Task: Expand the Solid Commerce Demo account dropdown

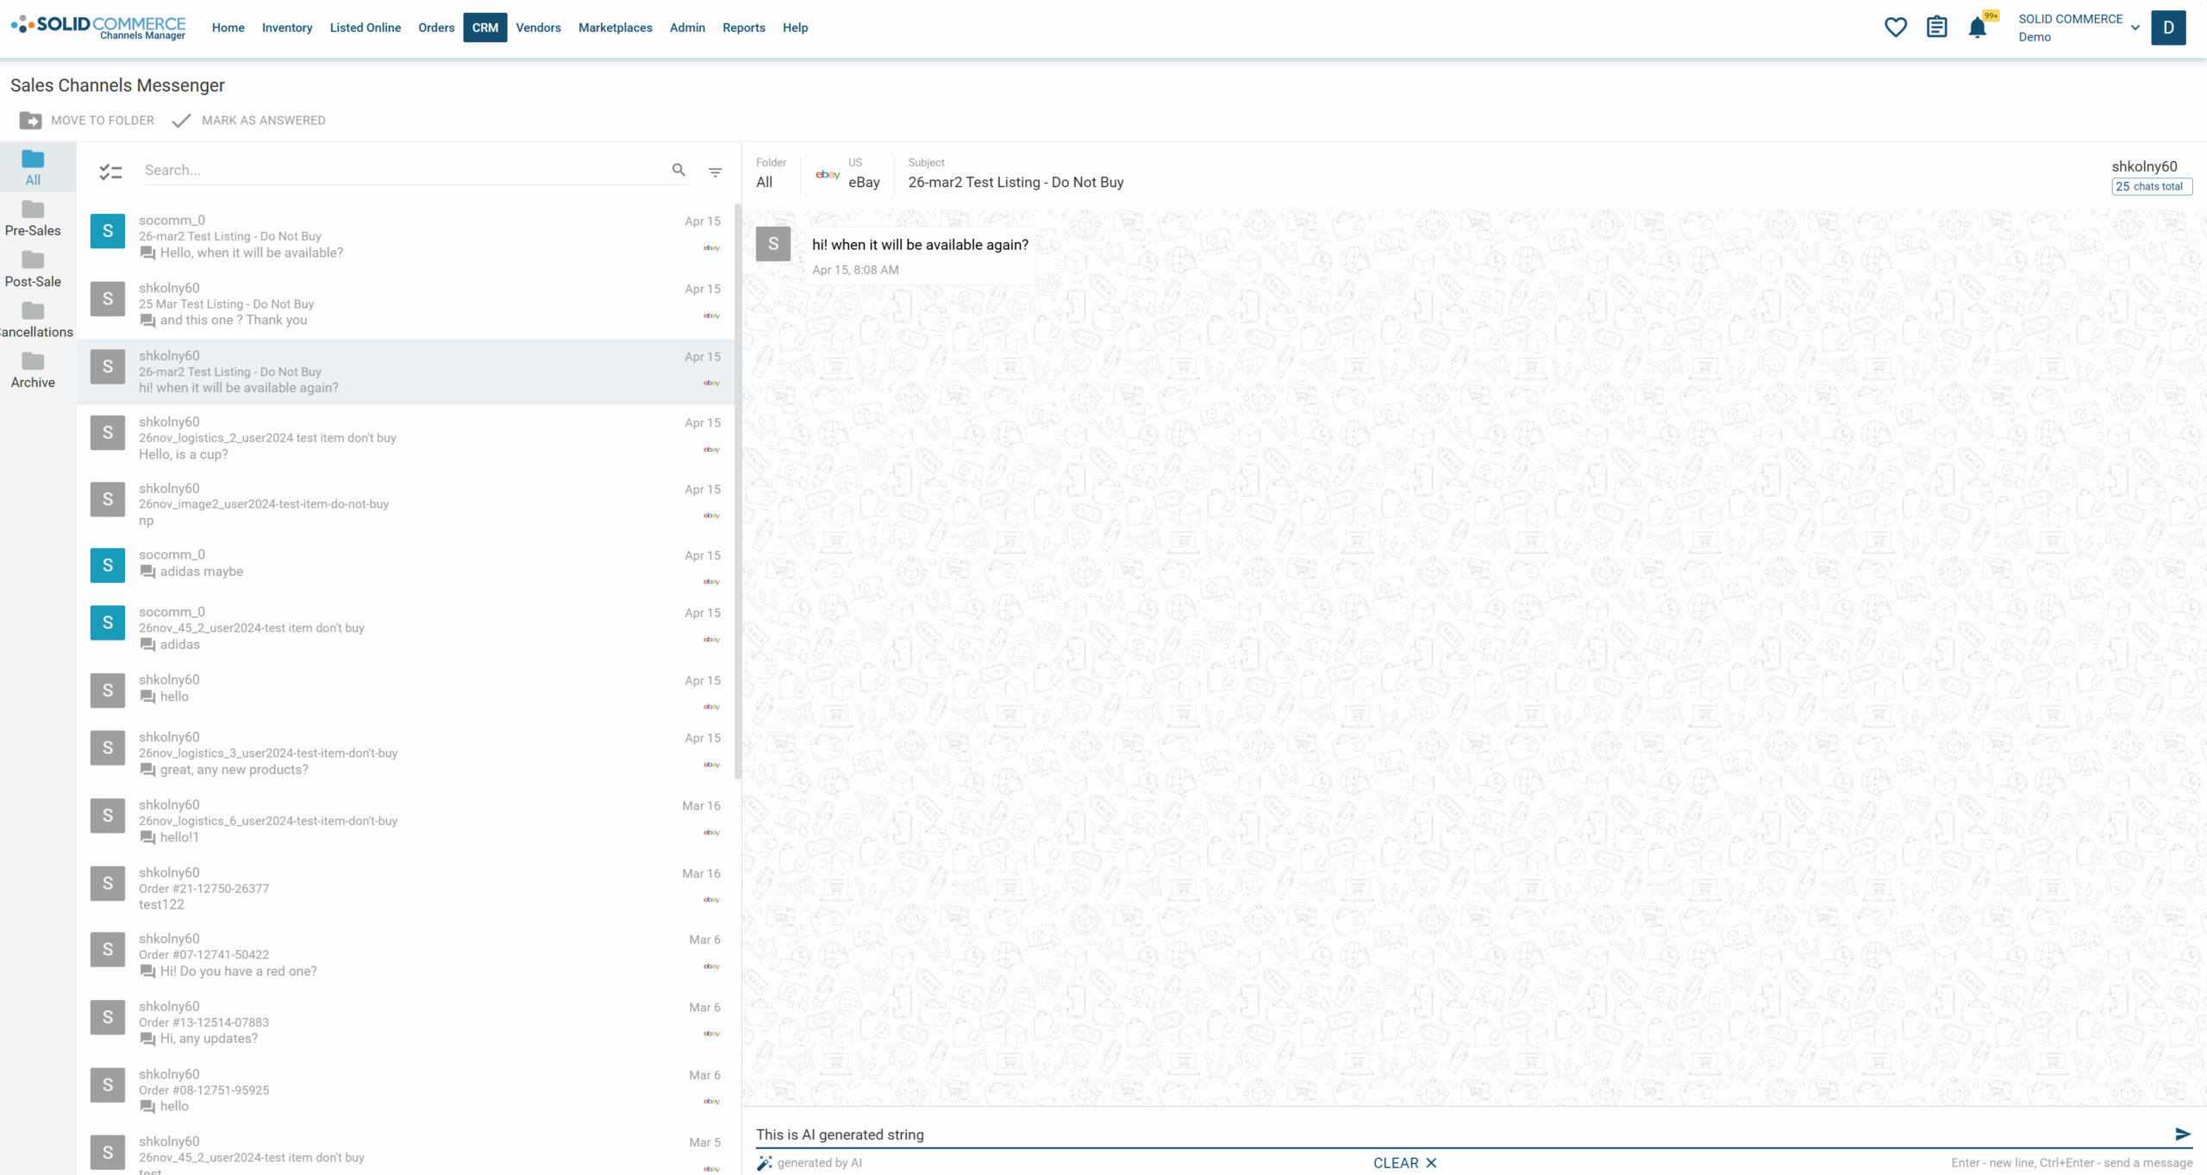Action: [2135, 28]
